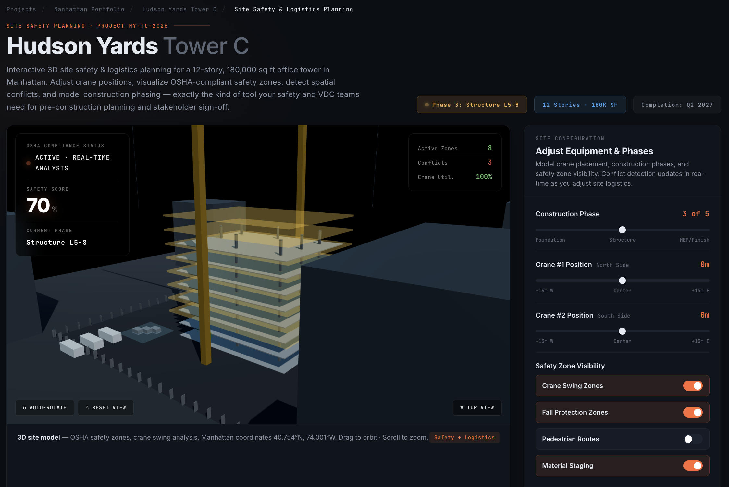Click the Safety Score 70% value

pyautogui.click(x=42, y=206)
